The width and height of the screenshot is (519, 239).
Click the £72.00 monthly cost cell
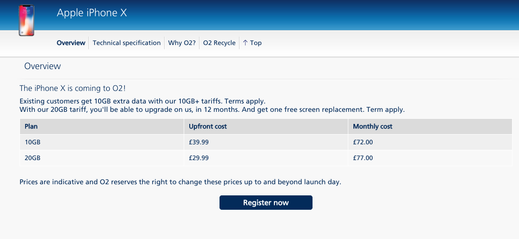pyautogui.click(x=363, y=142)
